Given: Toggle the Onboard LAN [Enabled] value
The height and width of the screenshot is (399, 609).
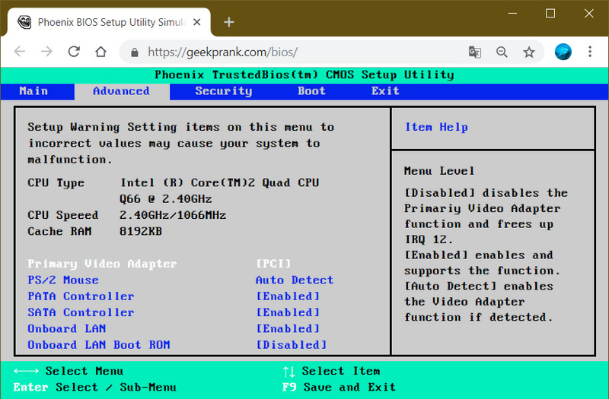Looking at the screenshot, I should tap(288, 329).
